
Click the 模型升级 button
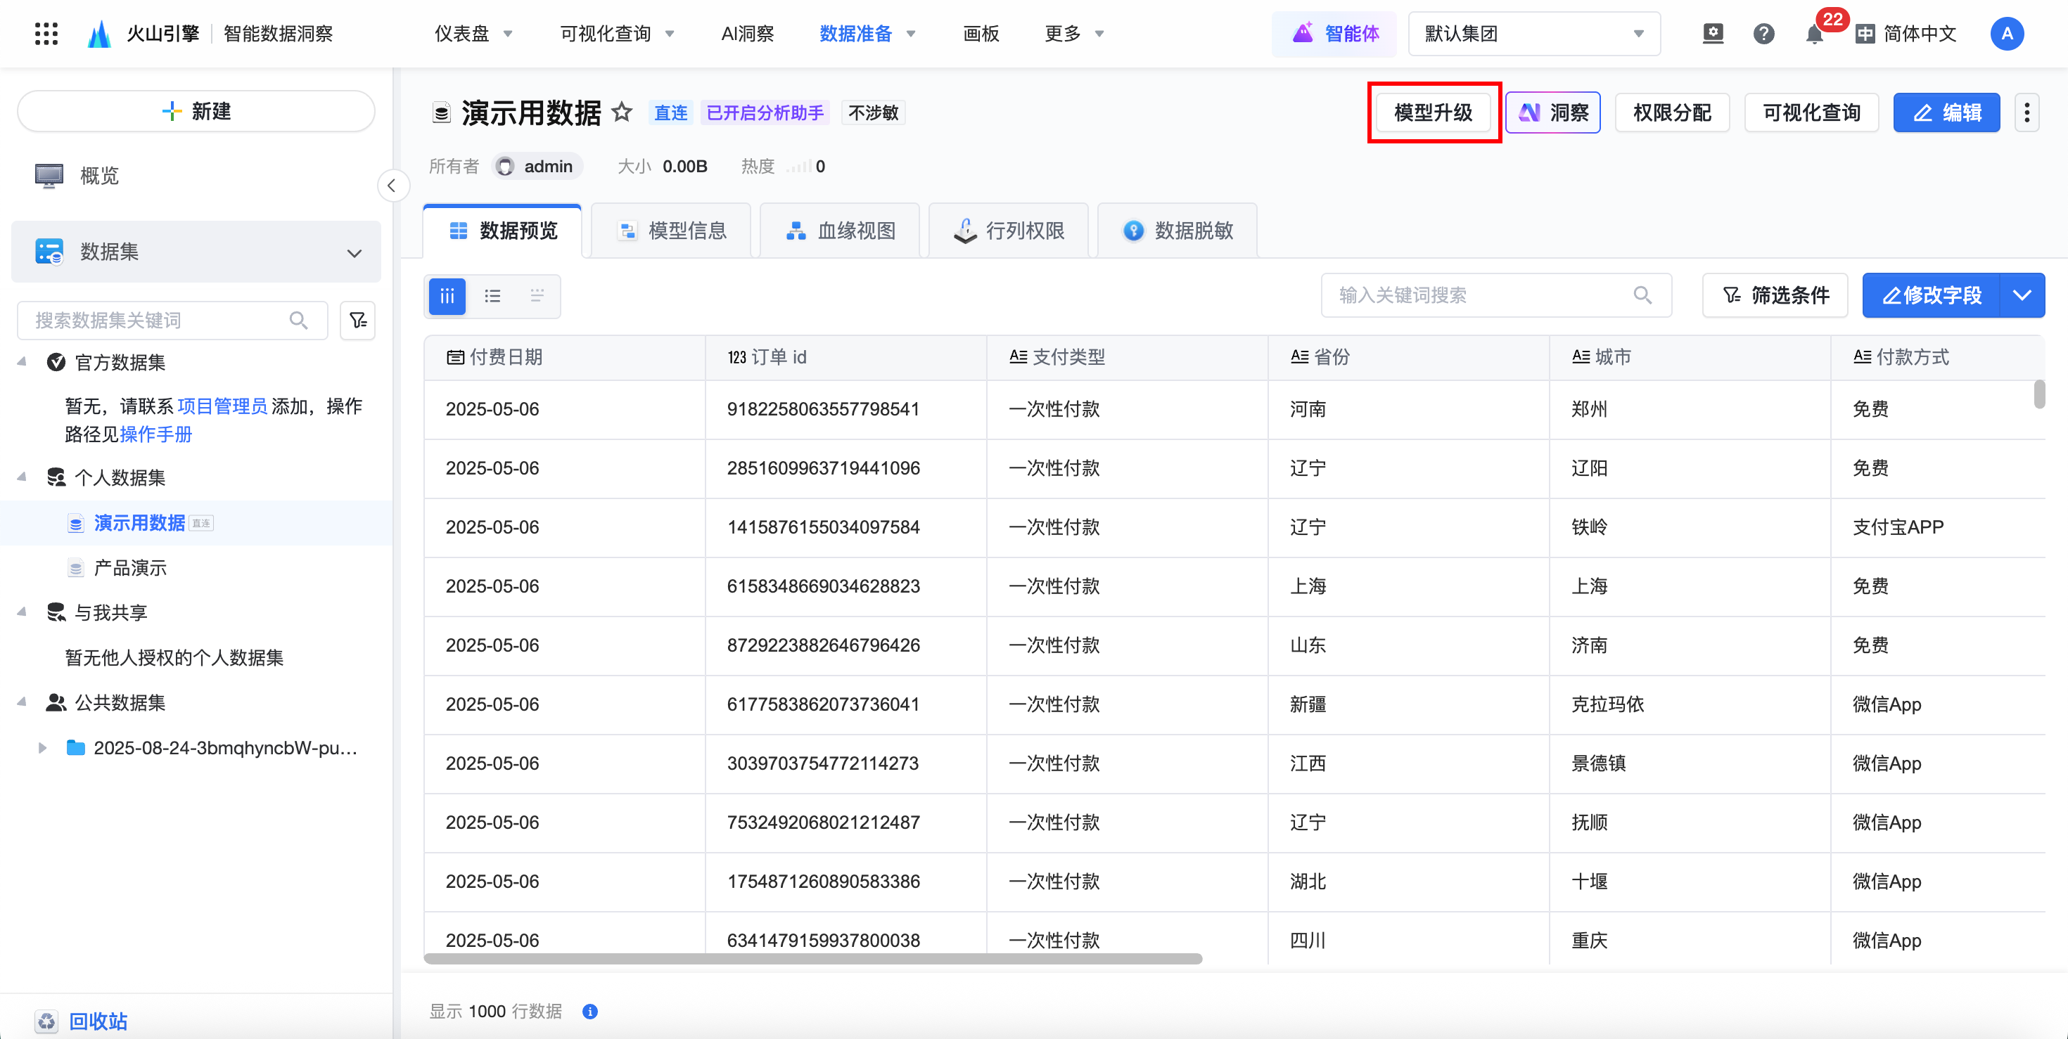1433,113
